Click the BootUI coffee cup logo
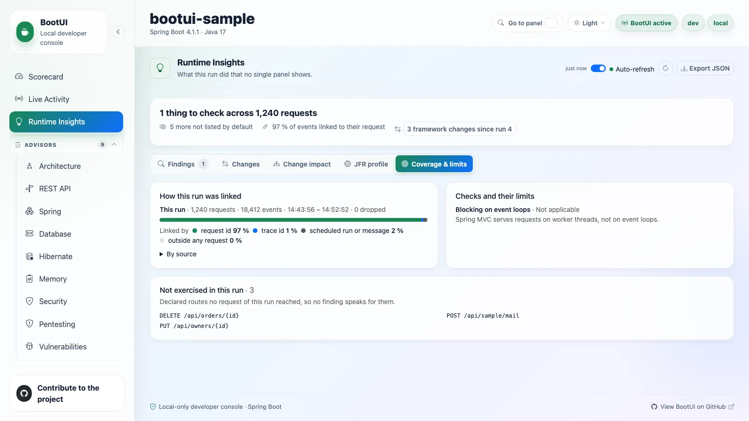Image resolution: width=749 pixels, height=421 pixels. 25,32
